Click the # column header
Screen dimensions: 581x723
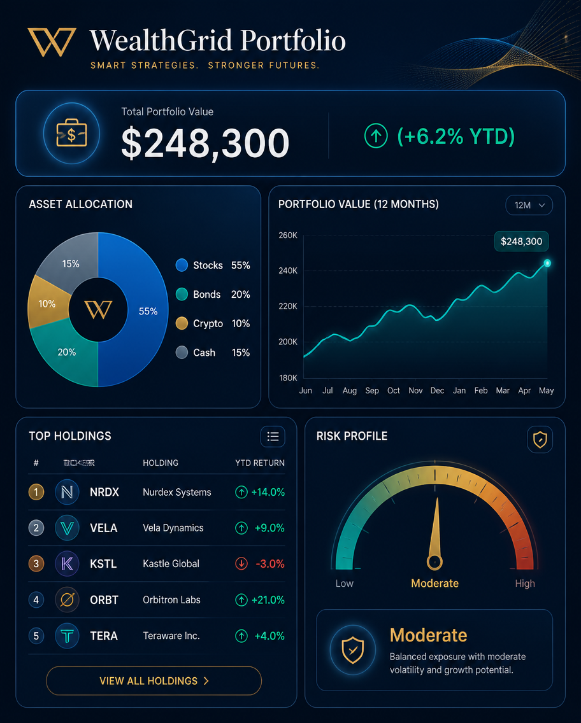point(36,463)
